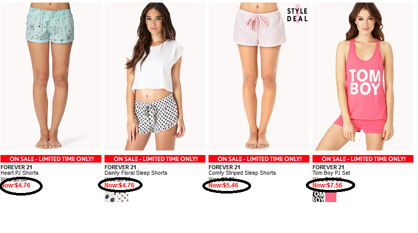Image resolution: width=418 pixels, height=233 pixels.
Task: Select the solid pink color swatch
Action: pyautogui.click(x=331, y=197)
